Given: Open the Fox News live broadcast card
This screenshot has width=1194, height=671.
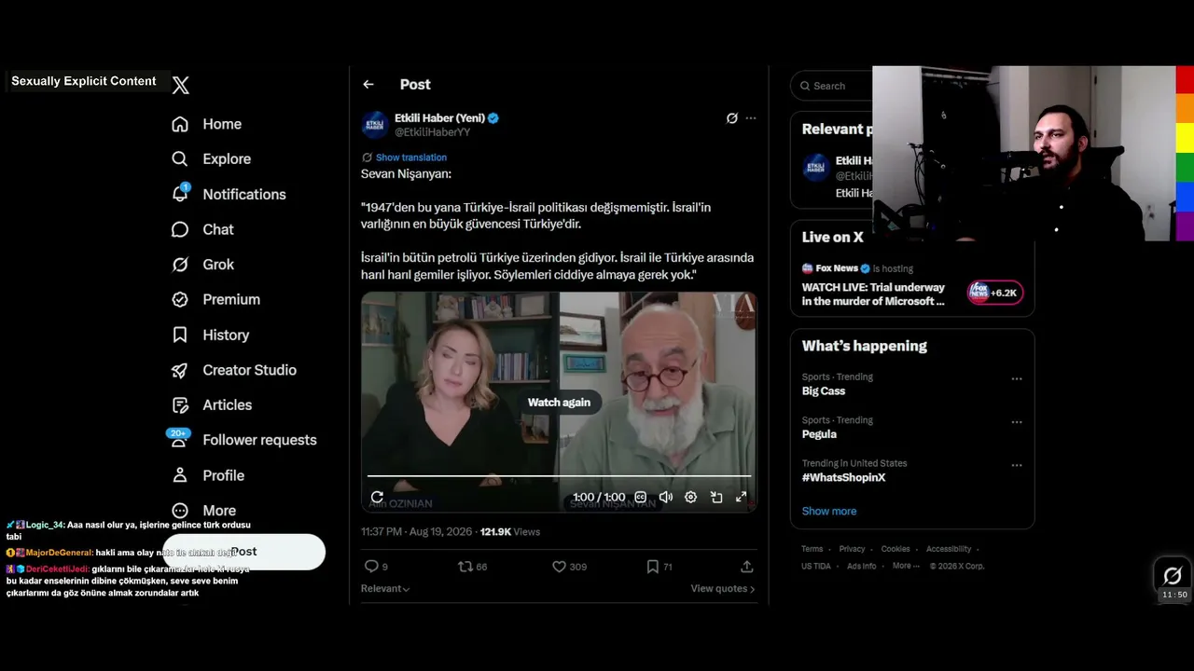Looking at the screenshot, I should [x=911, y=285].
